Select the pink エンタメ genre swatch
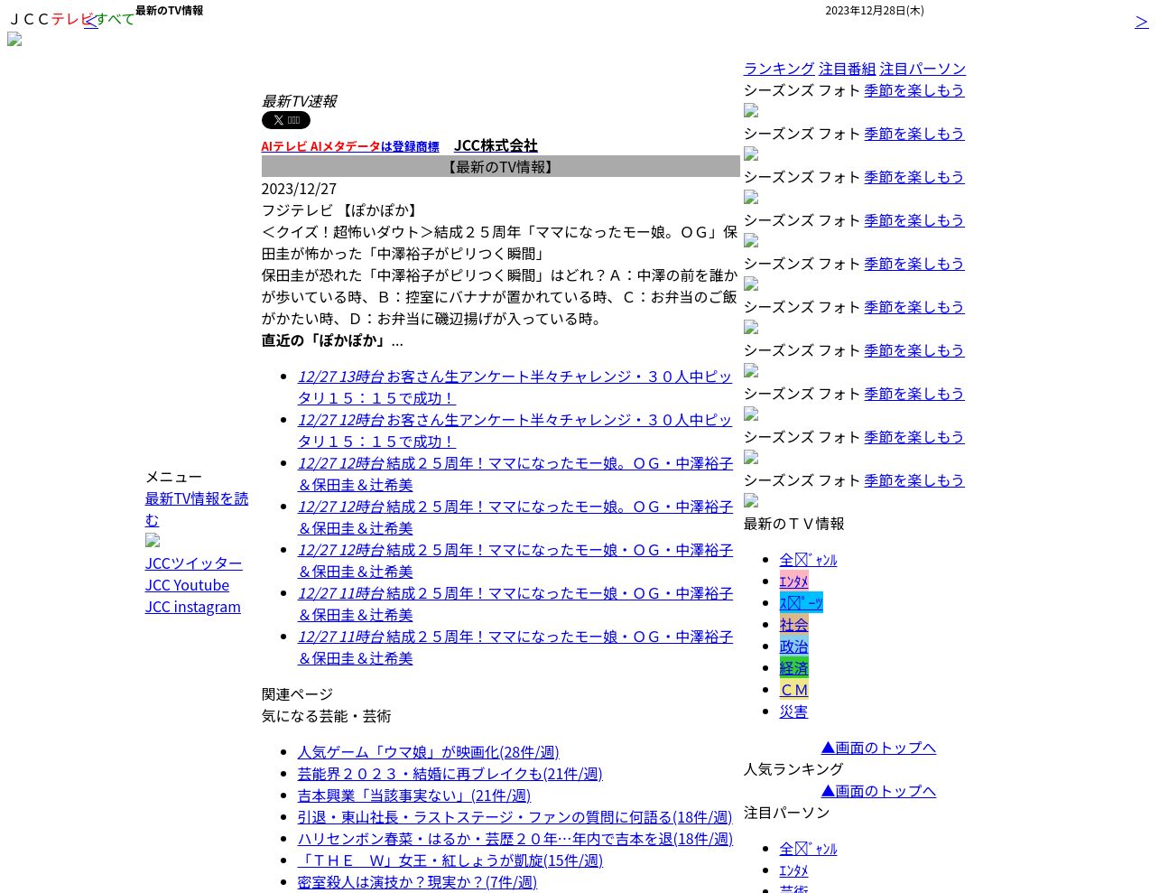Screen dimensions: 1159x893 794,581
